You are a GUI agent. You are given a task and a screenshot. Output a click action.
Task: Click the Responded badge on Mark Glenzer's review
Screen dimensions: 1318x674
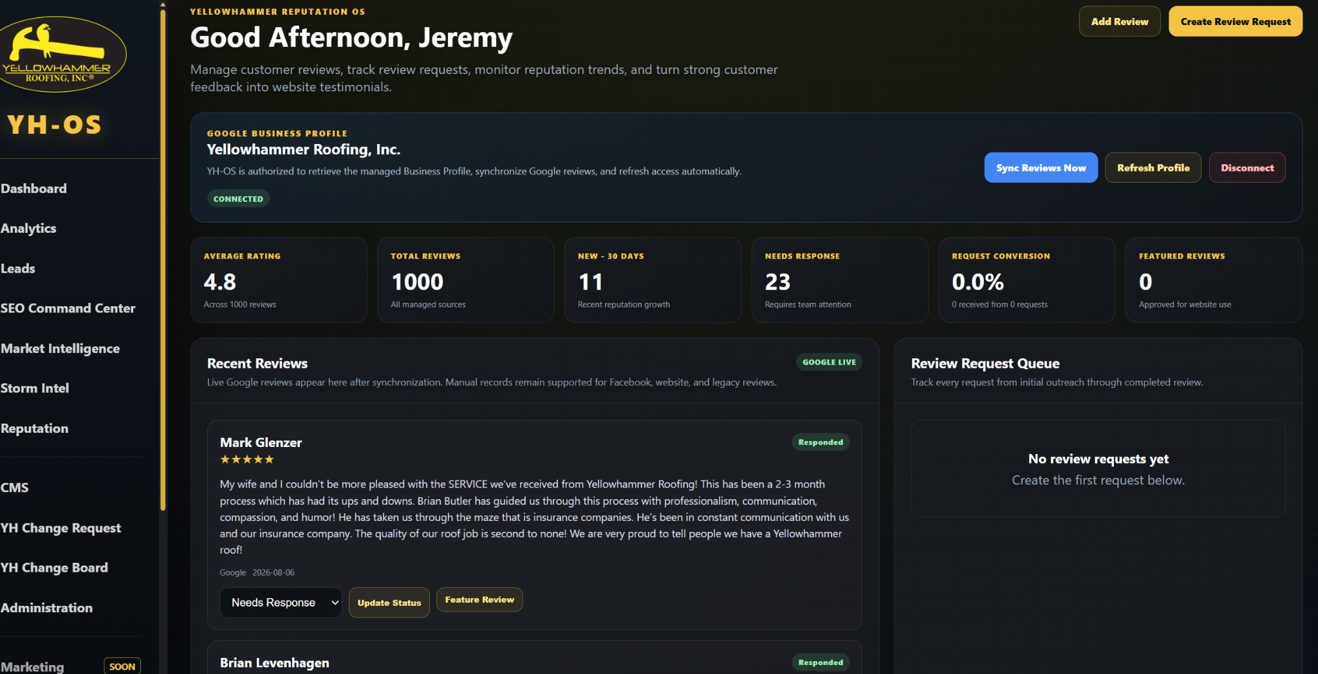tap(821, 442)
